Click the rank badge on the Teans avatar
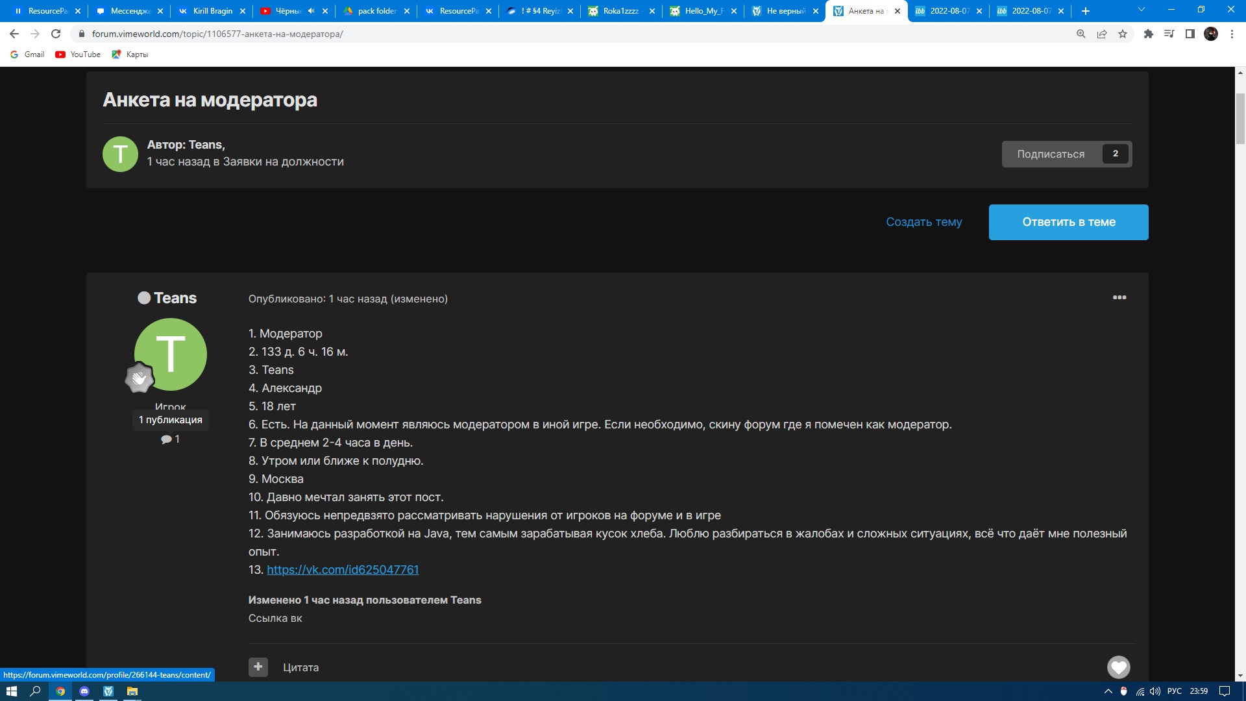The height and width of the screenshot is (701, 1246). click(x=139, y=378)
